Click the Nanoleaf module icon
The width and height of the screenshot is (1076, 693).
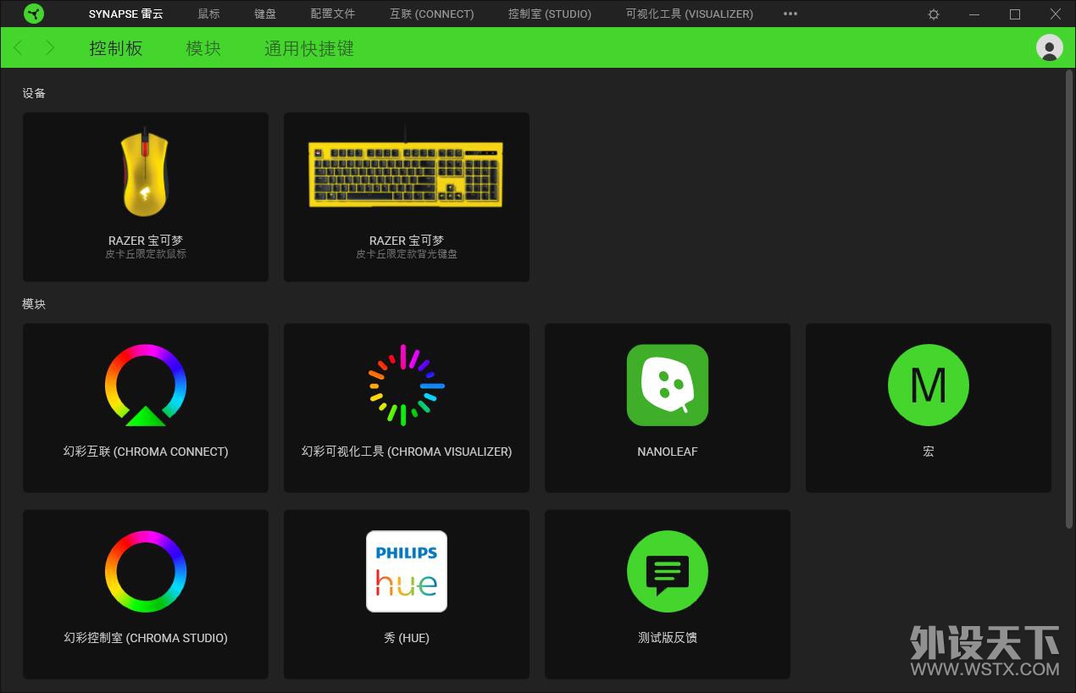(x=668, y=385)
